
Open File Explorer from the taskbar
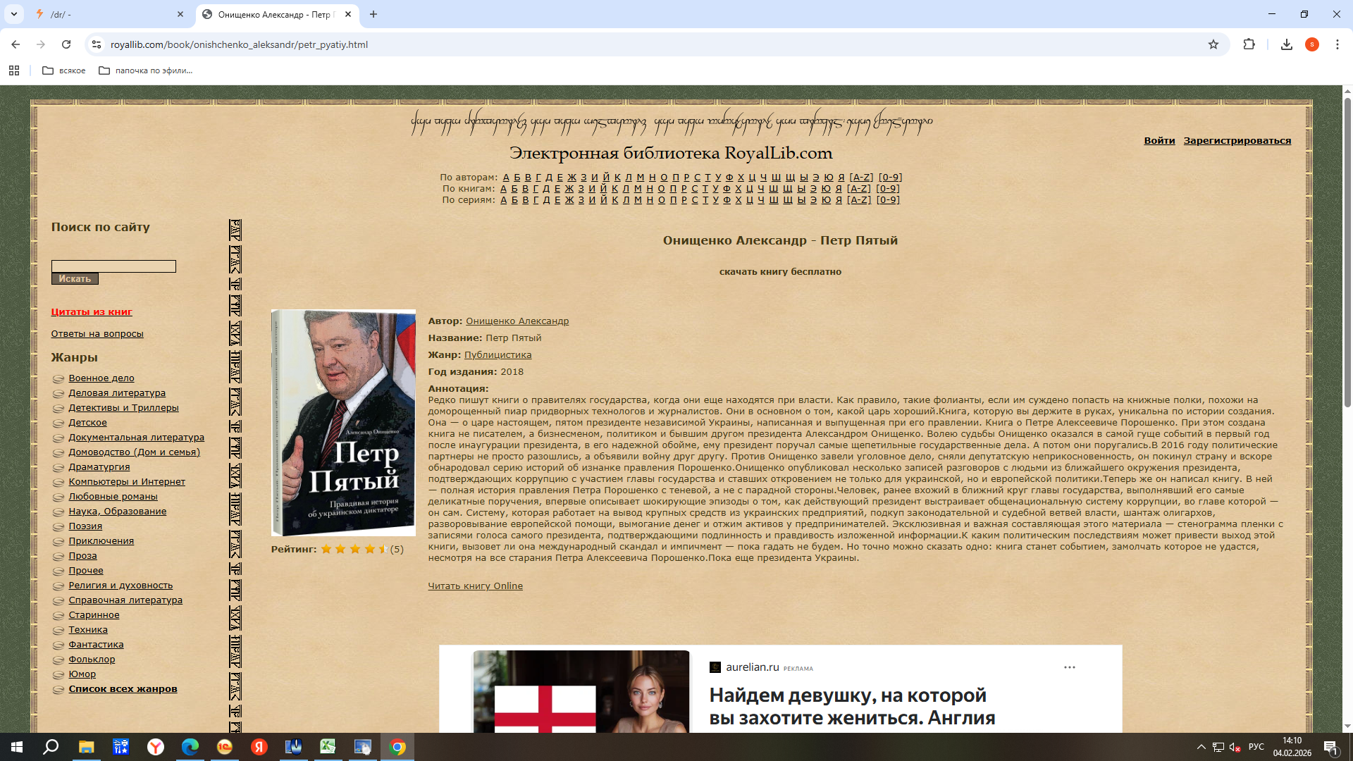click(86, 747)
